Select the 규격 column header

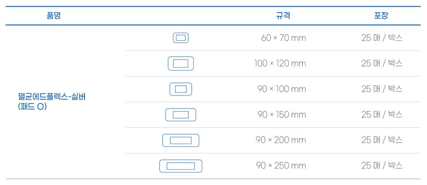point(283,15)
